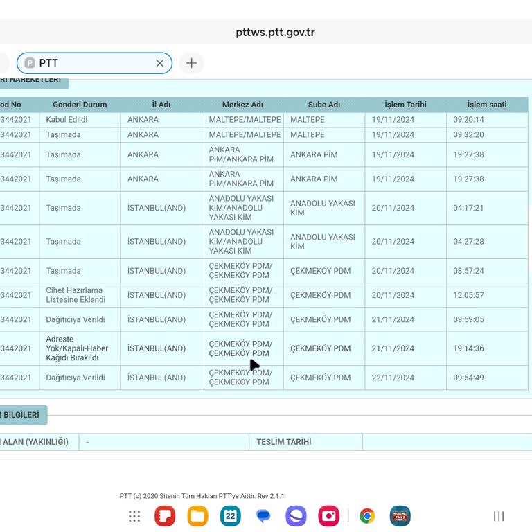Click the İşlem Tarihi column header
Viewport: 532px width, 532px height.
(x=405, y=105)
